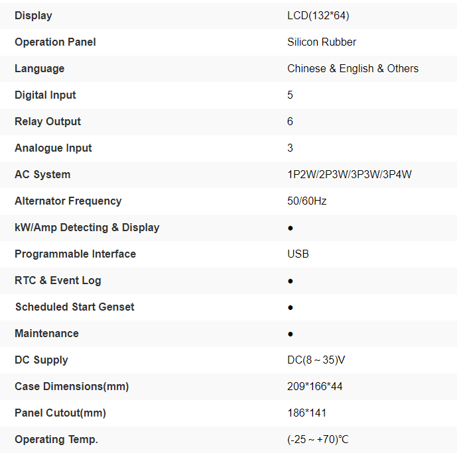This screenshot has width=457, height=455.
Task: Click the bullet in the Maintenance row
Action: pos(291,334)
